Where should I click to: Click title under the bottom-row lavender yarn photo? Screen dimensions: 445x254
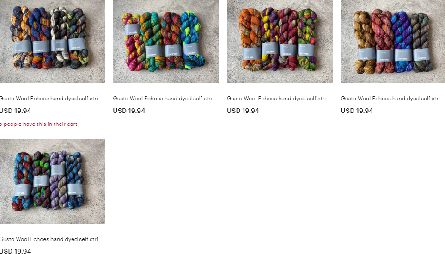click(x=51, y=239)
